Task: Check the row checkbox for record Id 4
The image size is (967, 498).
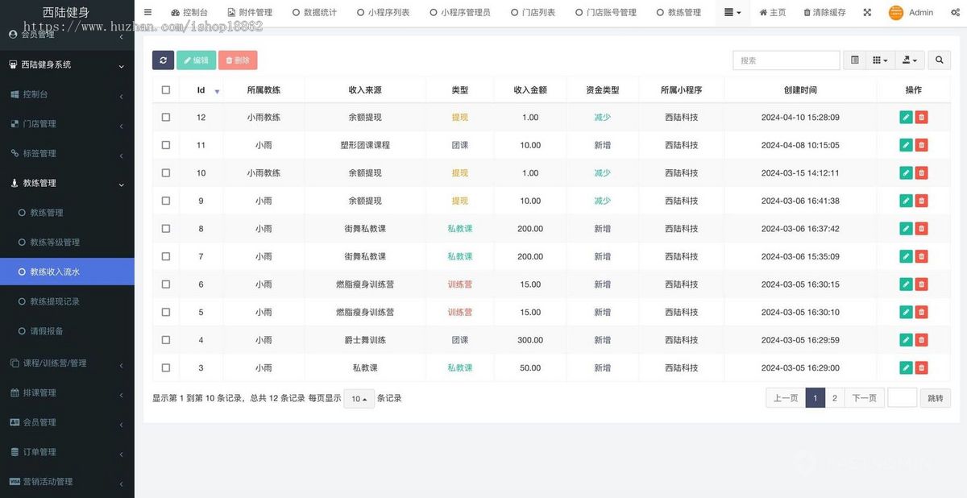Action: point(166,339)
